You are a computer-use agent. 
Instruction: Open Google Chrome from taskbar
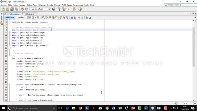click(x=107, y=108)
